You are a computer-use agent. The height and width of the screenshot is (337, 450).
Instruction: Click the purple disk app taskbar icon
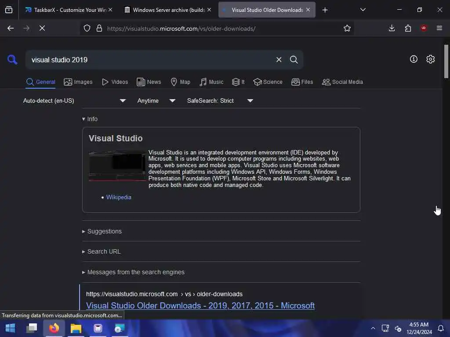pos(98,328)
